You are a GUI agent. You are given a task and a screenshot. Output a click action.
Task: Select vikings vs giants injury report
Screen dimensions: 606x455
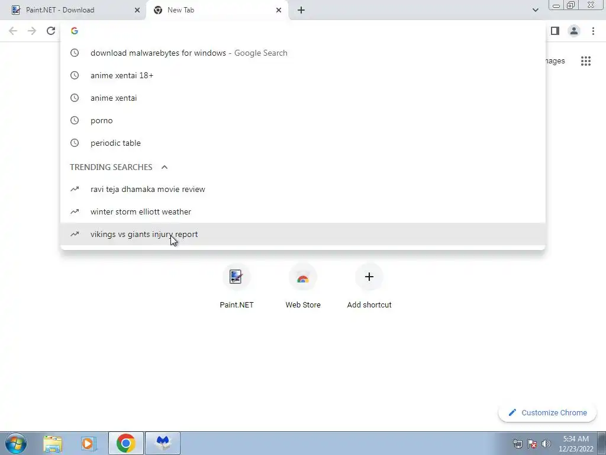click(302, 234)
